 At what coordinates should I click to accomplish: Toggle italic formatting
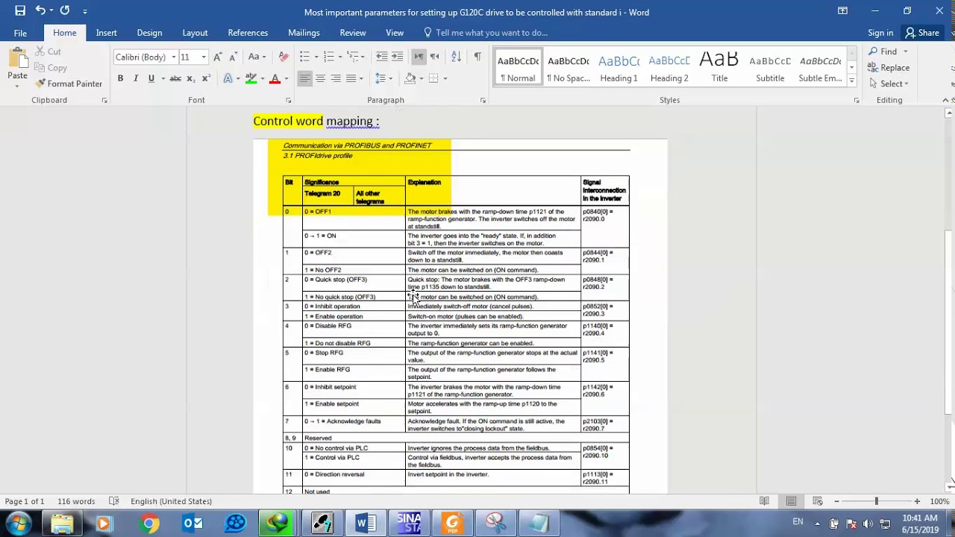click(136, 78)
